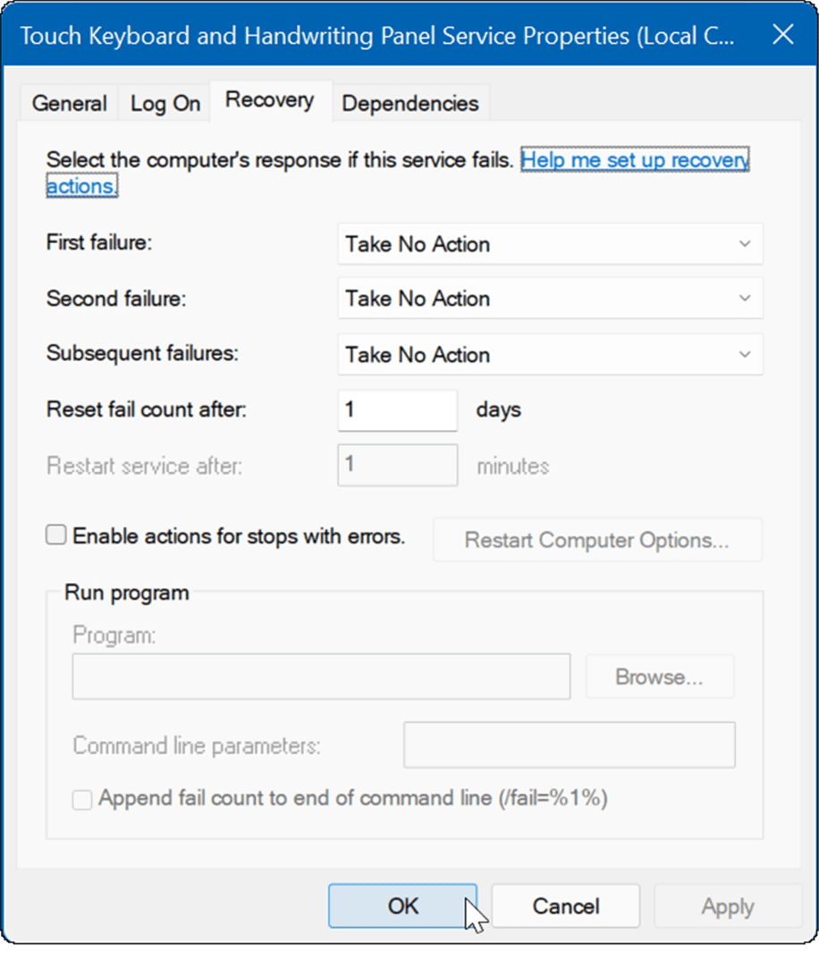Click the Cancel button
Image resolution: width=819 pixels, height=962 pixels.
[566, 907]
